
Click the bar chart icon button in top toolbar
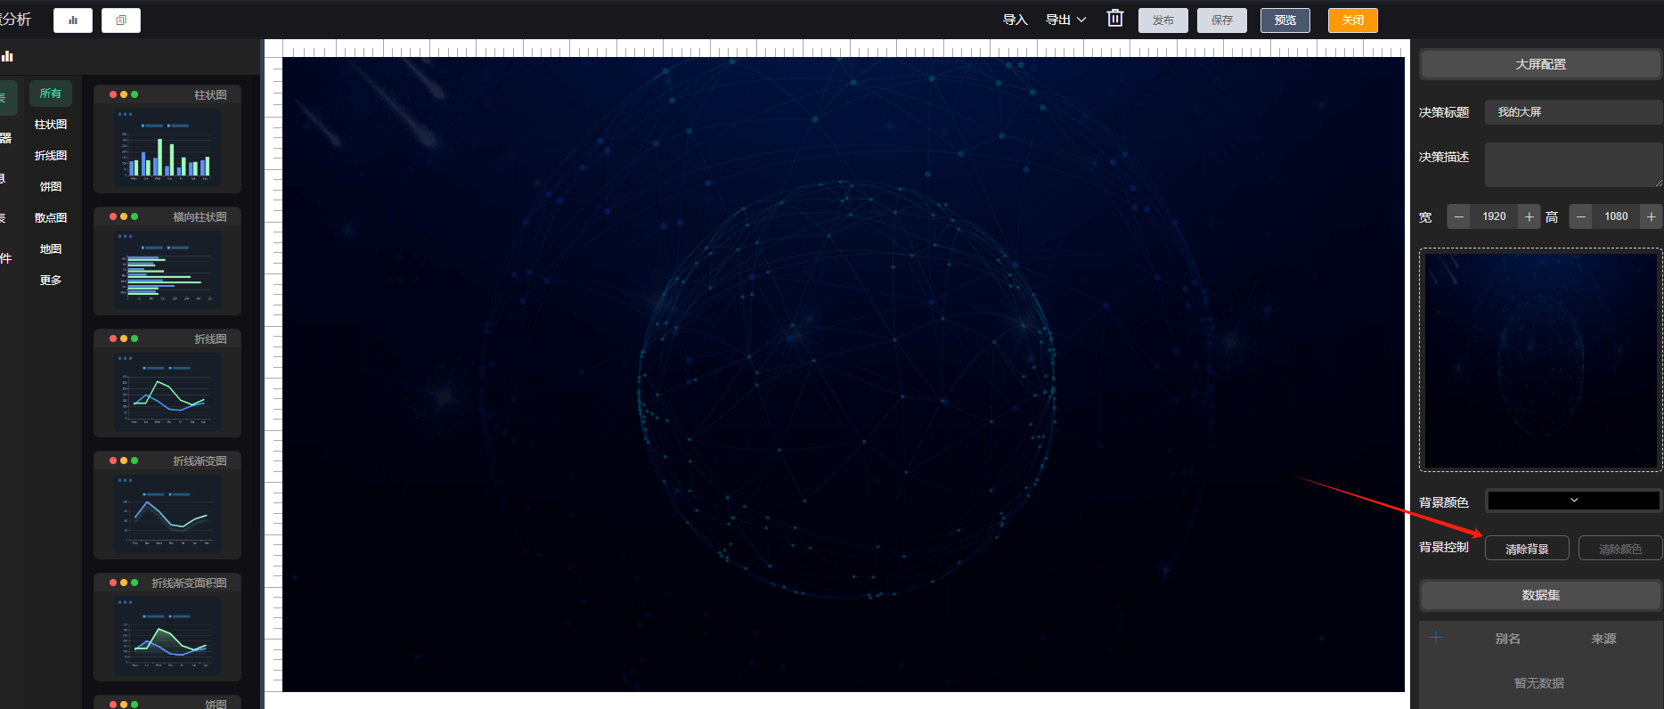(73, 20)
